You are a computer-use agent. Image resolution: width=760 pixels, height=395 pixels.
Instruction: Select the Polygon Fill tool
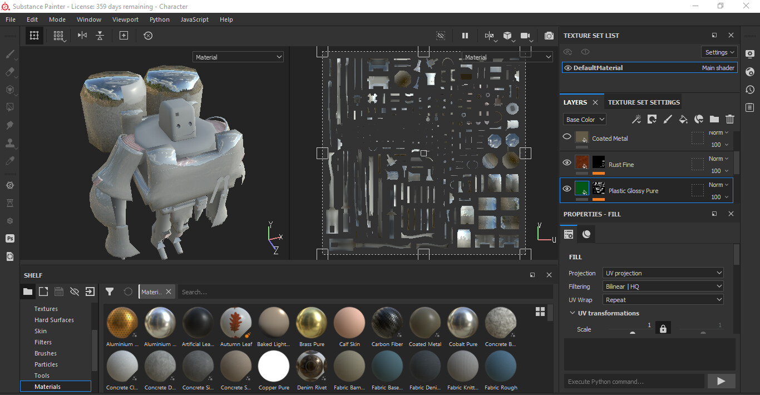coord(9,107)
